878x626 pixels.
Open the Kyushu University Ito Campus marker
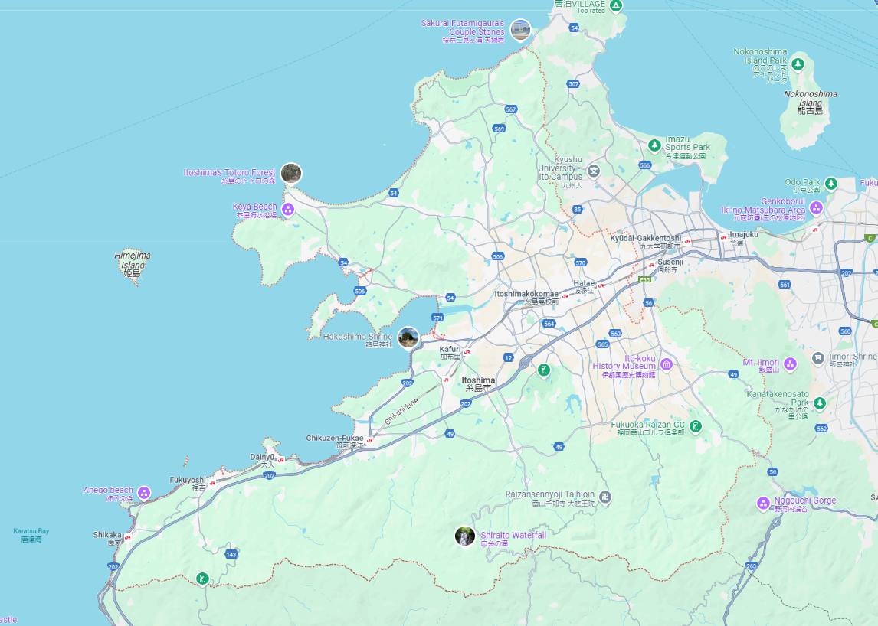pyautogui.click(x=595, y=170)
